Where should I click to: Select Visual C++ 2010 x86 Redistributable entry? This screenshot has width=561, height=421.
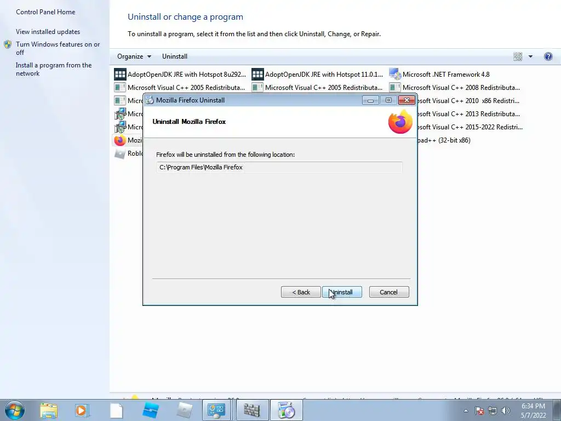point(468,101)
